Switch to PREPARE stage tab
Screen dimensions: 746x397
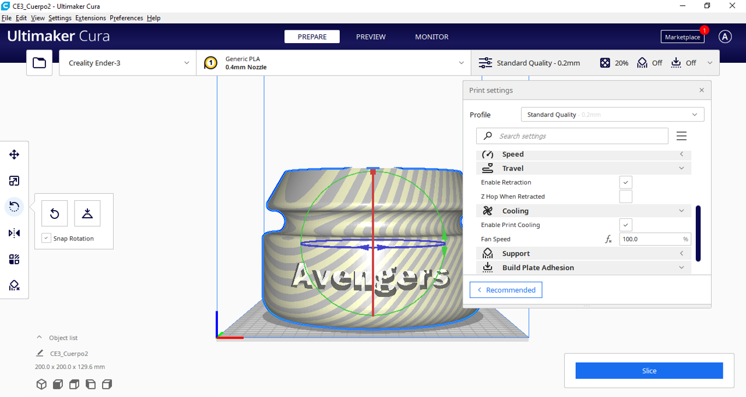[x=312, y=37]
